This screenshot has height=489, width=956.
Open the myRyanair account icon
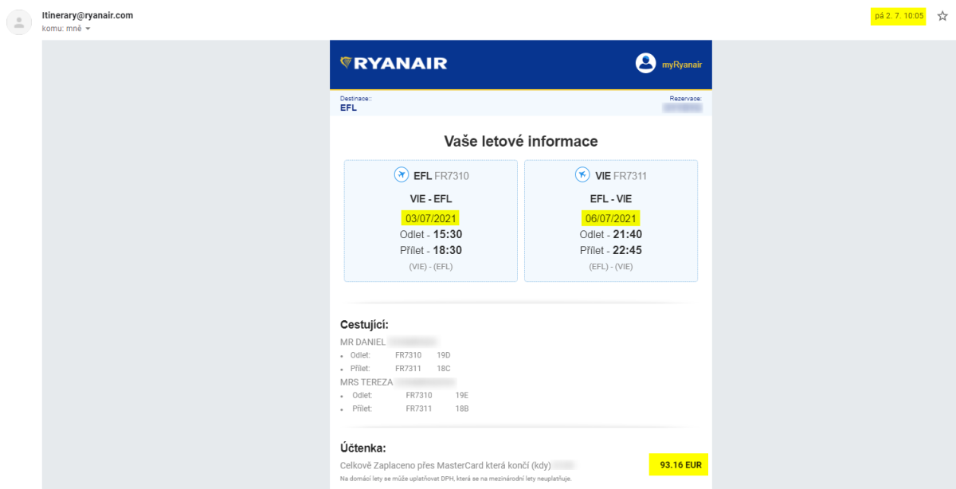645,64
